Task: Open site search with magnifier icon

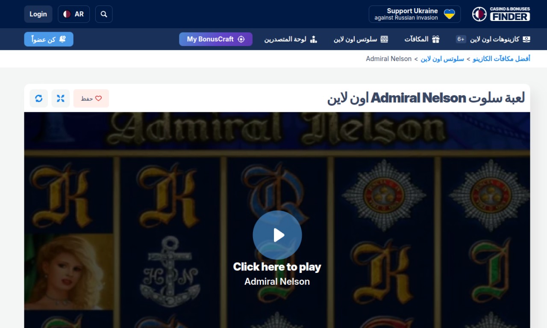Action: [104, 14]
